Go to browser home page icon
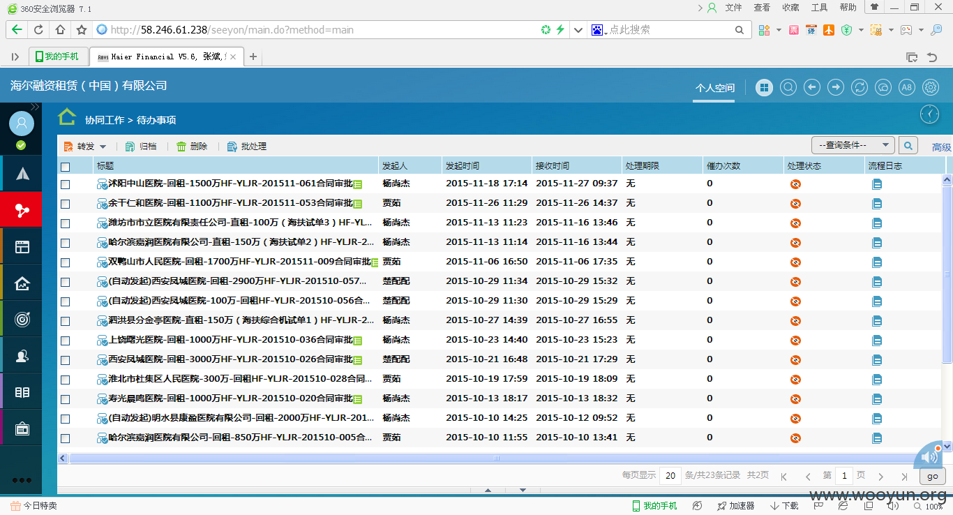 (60, 30)
